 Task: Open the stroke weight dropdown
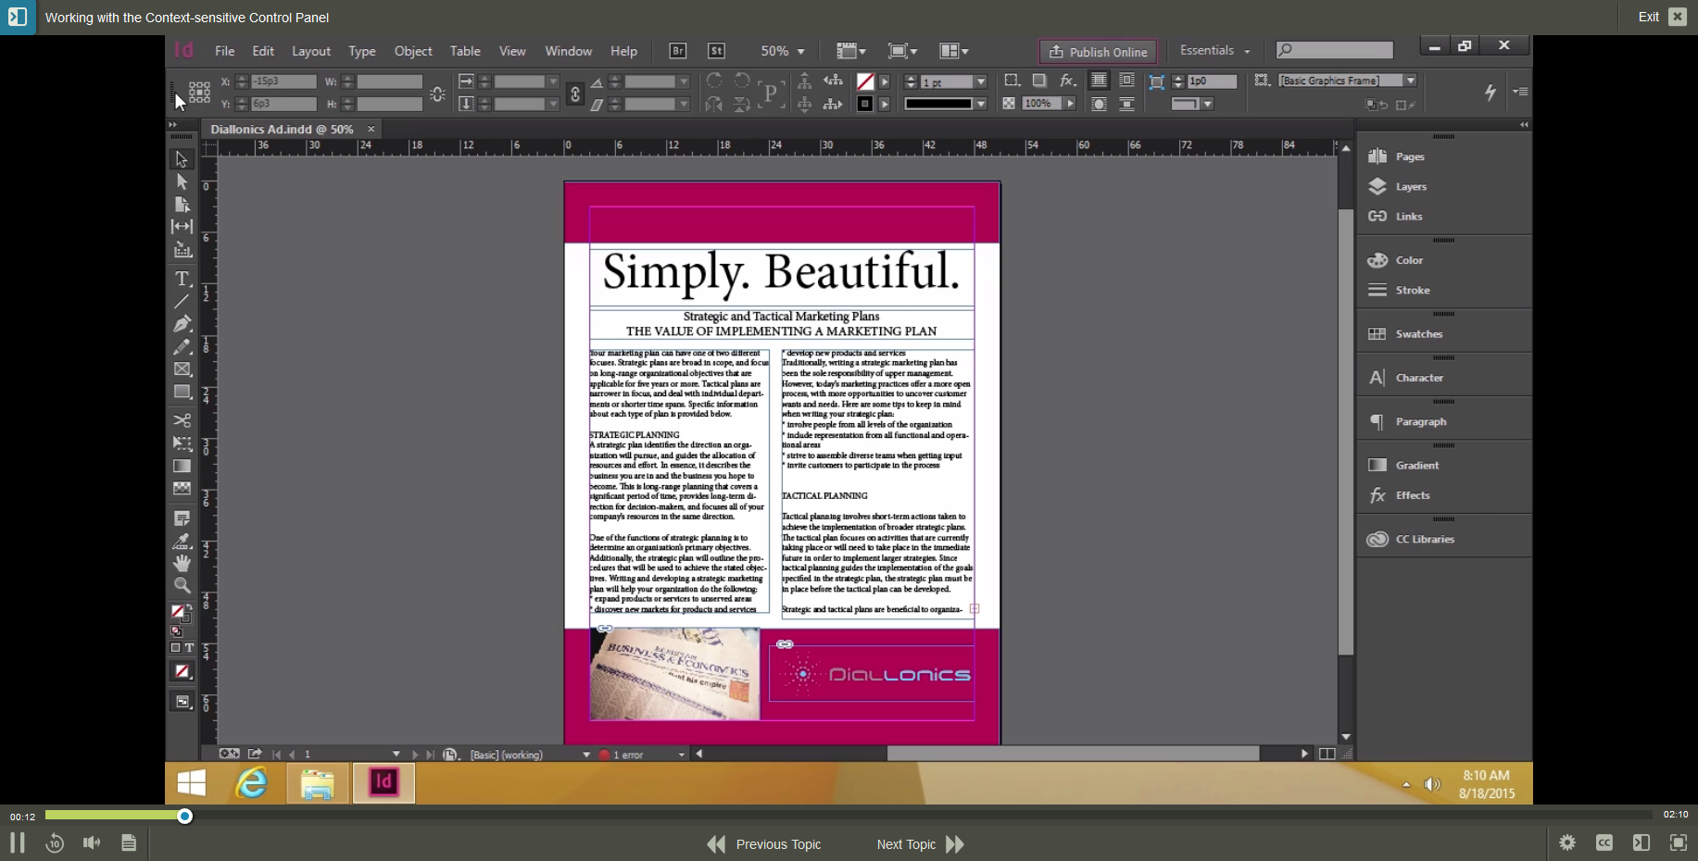pos(980,81)
